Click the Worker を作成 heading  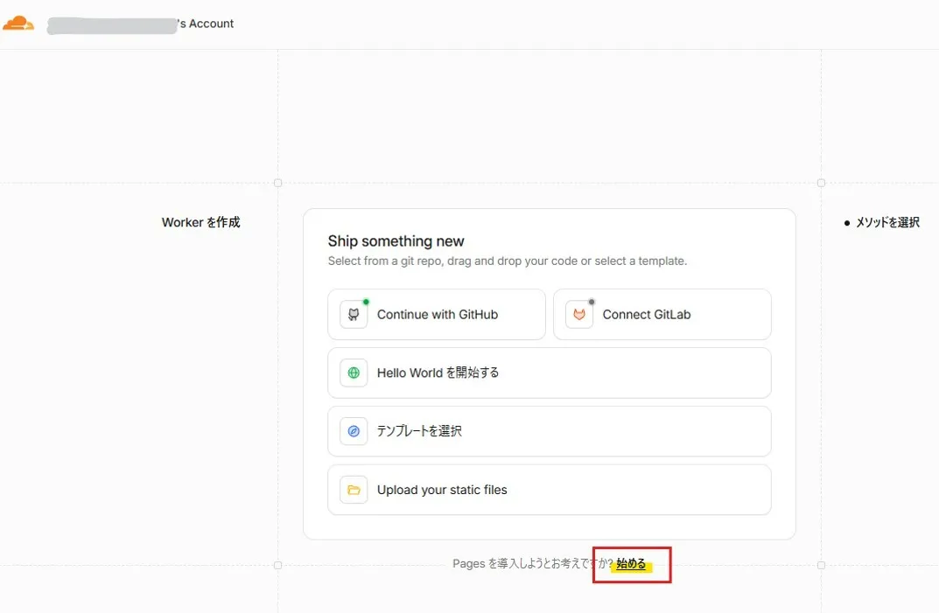pos(200,223)
